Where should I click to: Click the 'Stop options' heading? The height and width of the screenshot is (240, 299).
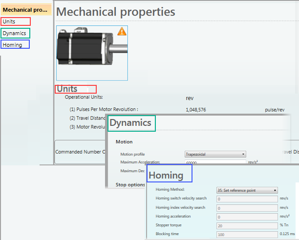click(x=130, y=185)
